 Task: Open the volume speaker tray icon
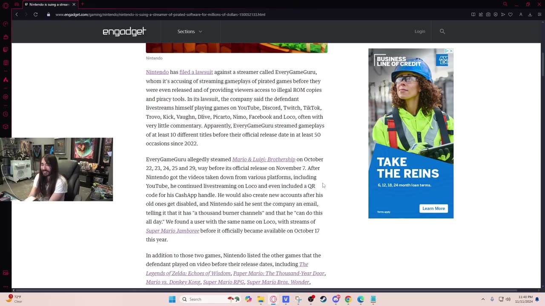click(508, 299)
